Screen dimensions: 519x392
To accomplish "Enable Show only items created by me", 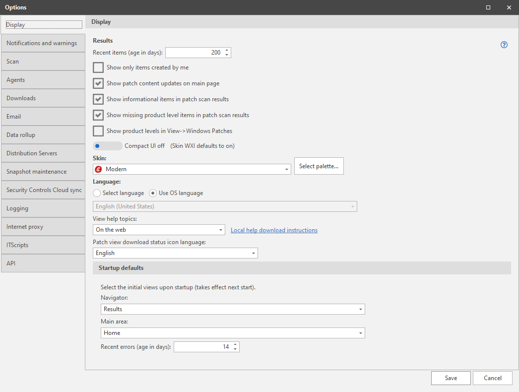I will 98,67.
